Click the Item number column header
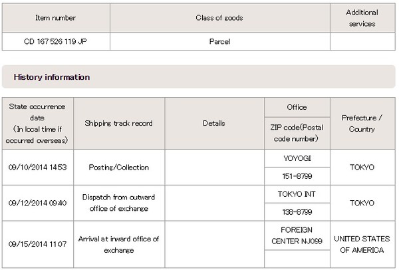 click(x=56, y=17)
